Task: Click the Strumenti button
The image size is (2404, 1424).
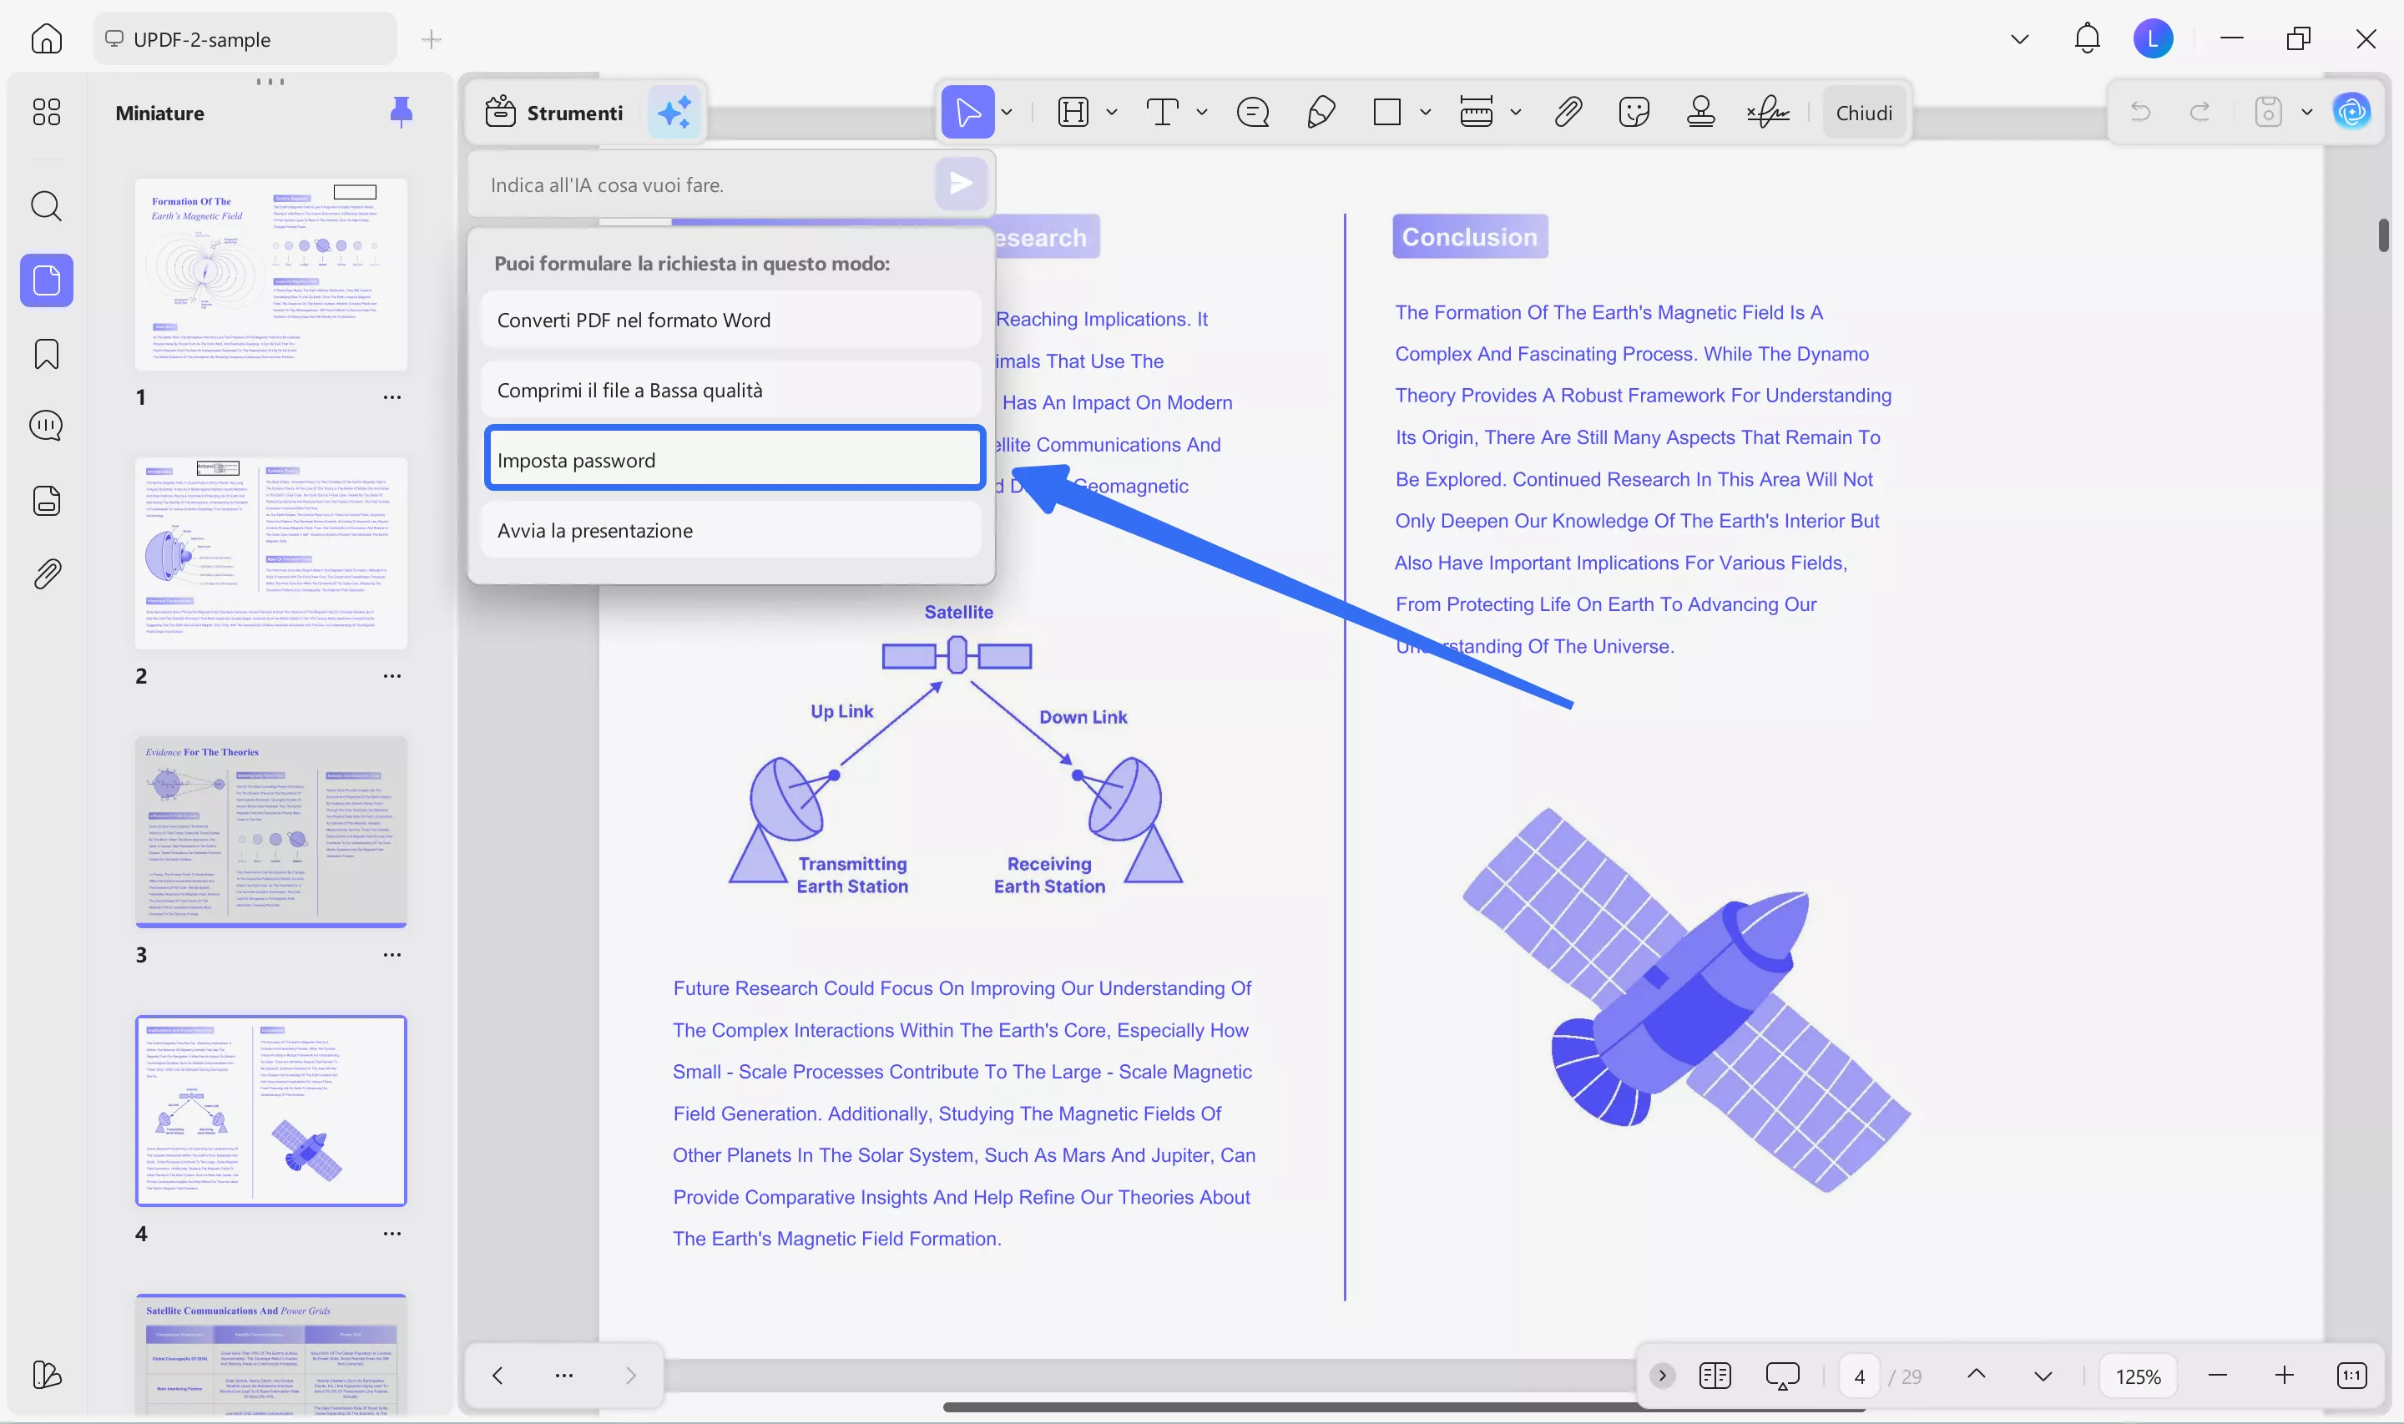Action: click(x=554, y=113)
